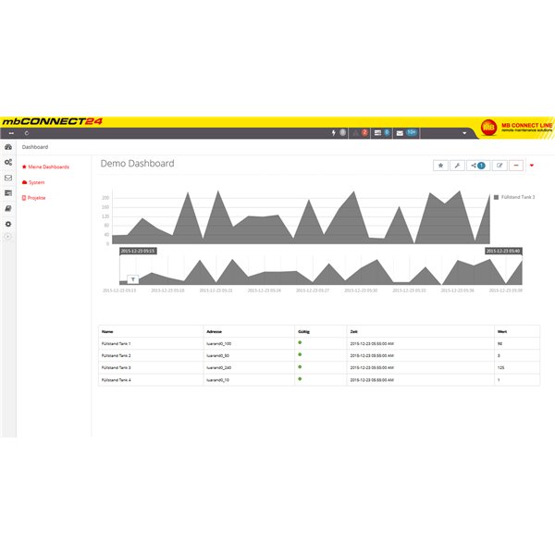Screen dimensions: 555x555
Task: Toggle the Füllstand Tank 3 legend entry
Action: click(x=513, y=197)
